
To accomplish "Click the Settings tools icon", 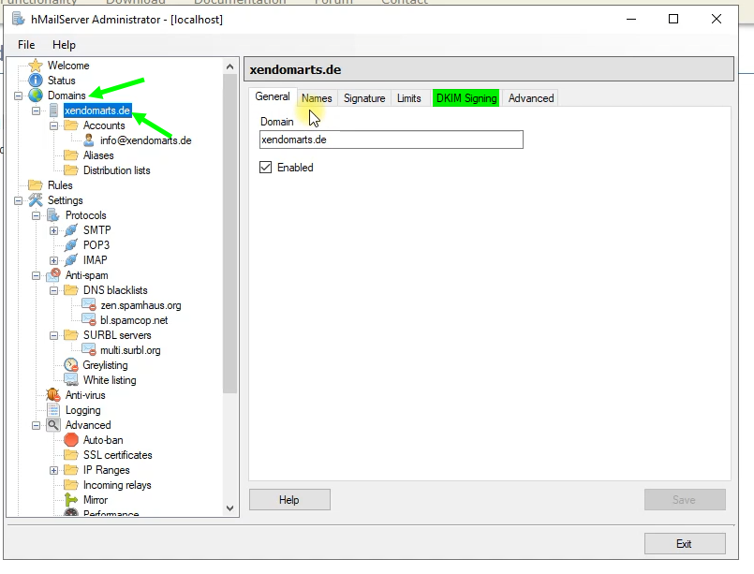I will (x=36, y=200).
